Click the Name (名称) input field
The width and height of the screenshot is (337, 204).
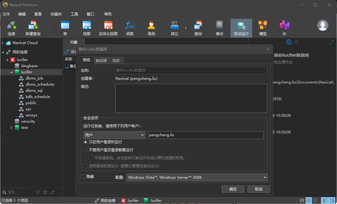(191, 70)
